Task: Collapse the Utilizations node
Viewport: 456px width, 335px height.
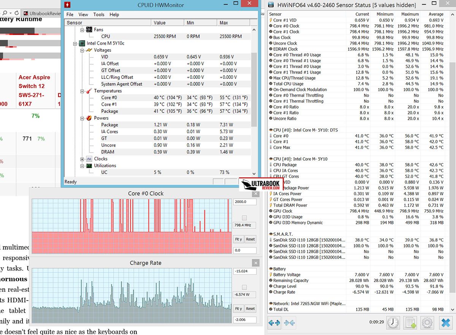Action: click(x=82, y=166)
